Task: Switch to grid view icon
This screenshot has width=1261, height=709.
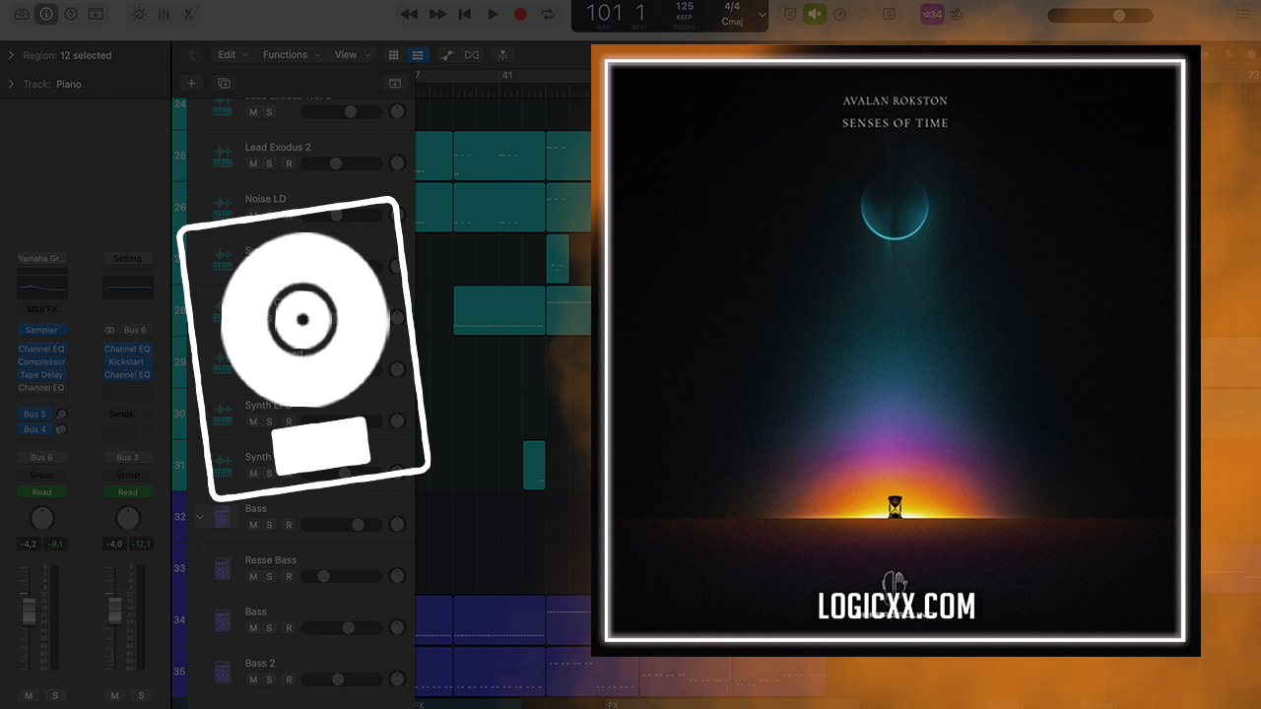Action: point(394,55)
